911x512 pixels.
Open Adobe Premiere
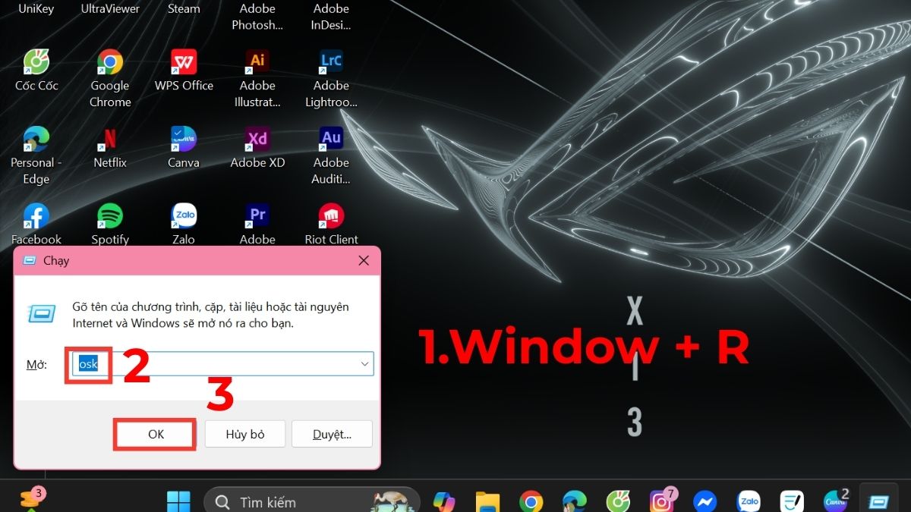click(257, 215)
